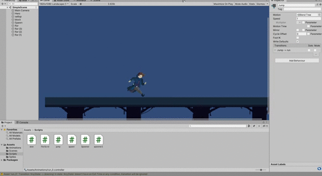Screen dimensions: 322x176
Task: Toggle the Maximize On Play button
Action: tap(223, 4)
